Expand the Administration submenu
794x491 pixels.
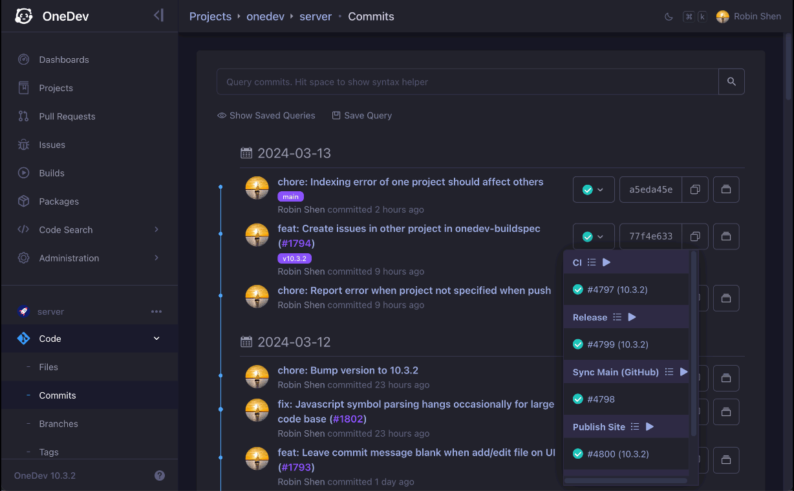click(x=156, y=258)
